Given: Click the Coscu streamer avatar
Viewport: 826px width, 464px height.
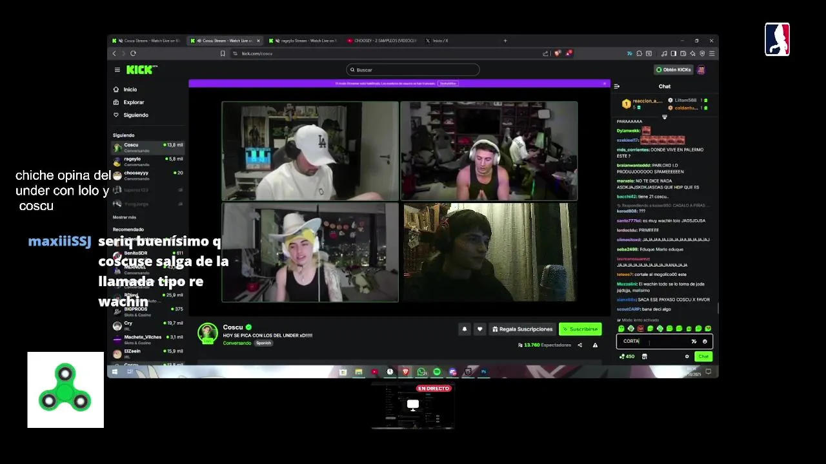Looking at the screenshot, I should pyautogui.click(x=208, y=333).
